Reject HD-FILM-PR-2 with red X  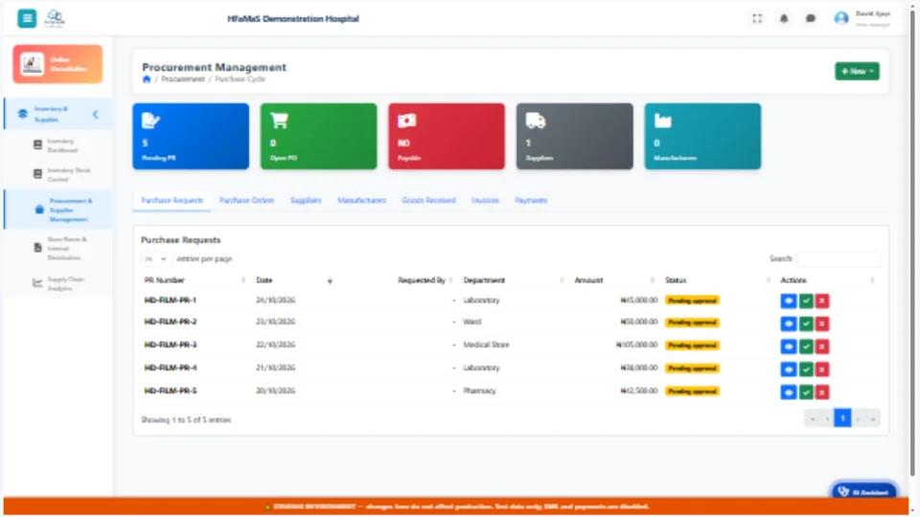pyautogui.click(x=822, y=323)
